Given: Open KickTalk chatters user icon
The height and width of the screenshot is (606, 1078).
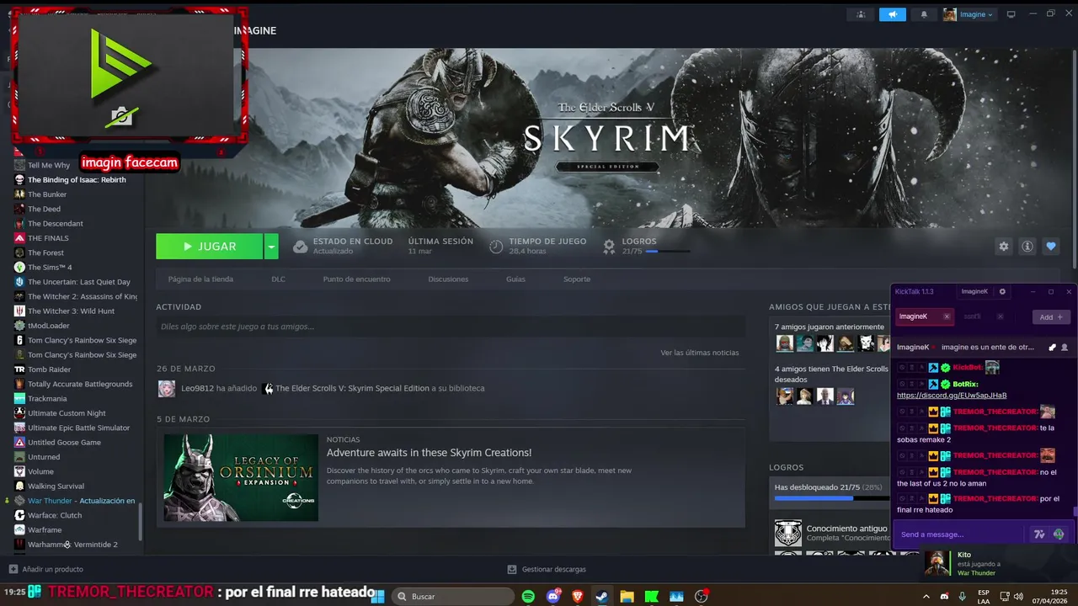Looking at the screenshot, I should 1065,347.
